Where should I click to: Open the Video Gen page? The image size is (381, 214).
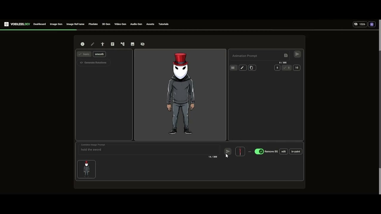[x=120, y=24]
